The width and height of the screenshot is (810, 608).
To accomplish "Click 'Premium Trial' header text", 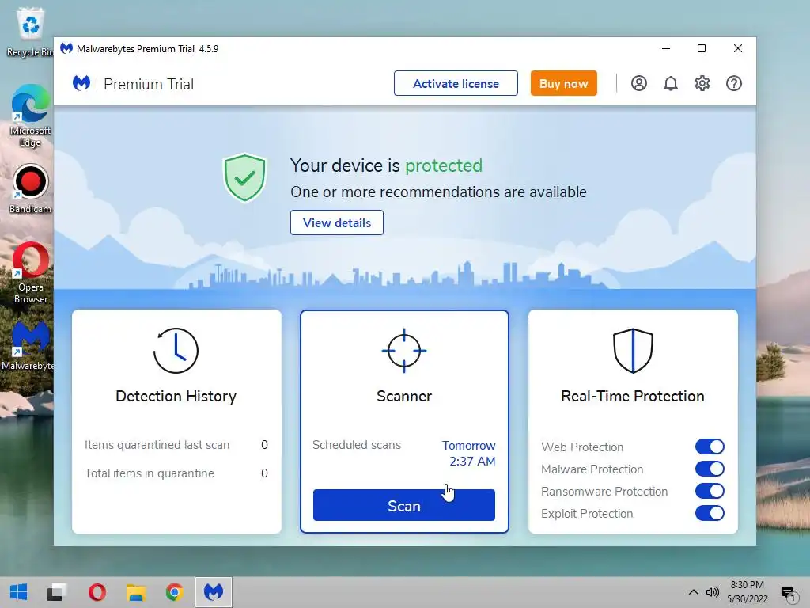I will [149, 84].
